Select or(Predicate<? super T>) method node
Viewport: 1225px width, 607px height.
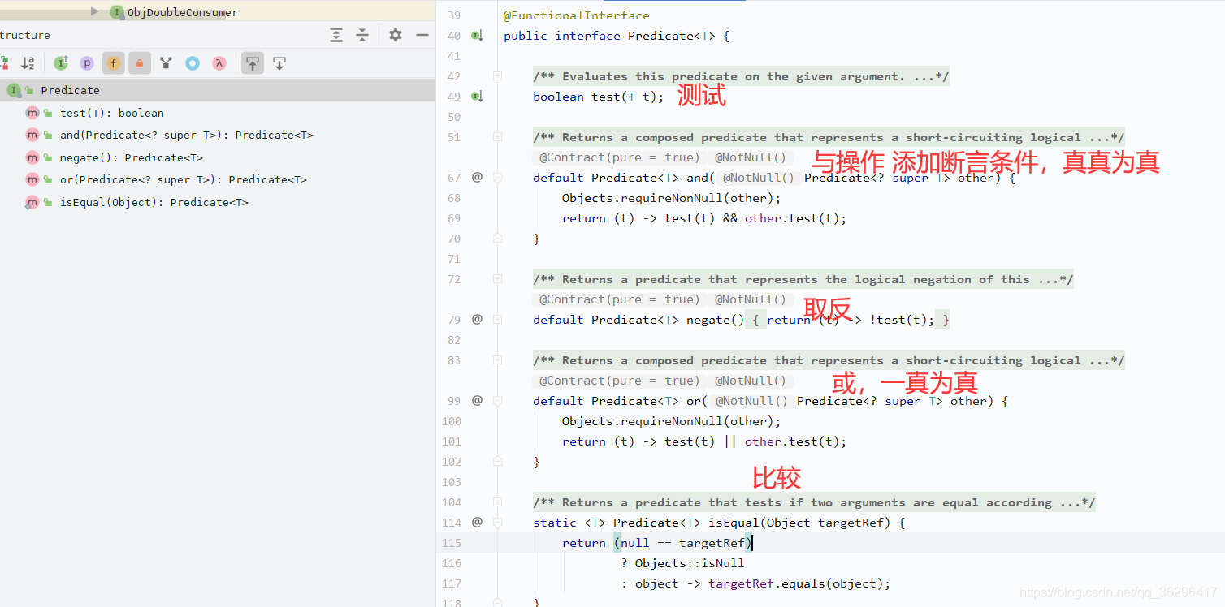point(183,179)
